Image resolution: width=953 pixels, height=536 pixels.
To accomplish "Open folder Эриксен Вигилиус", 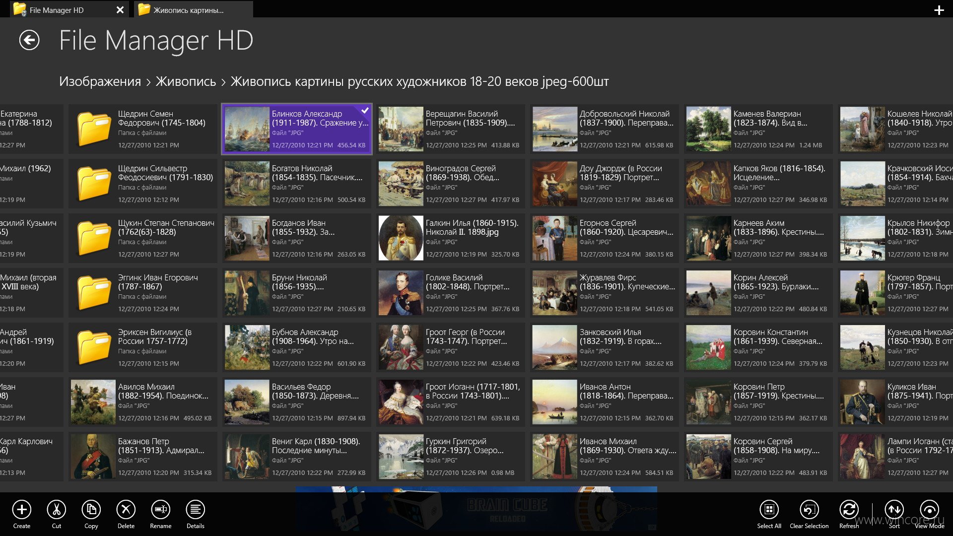I will [143, 347].
